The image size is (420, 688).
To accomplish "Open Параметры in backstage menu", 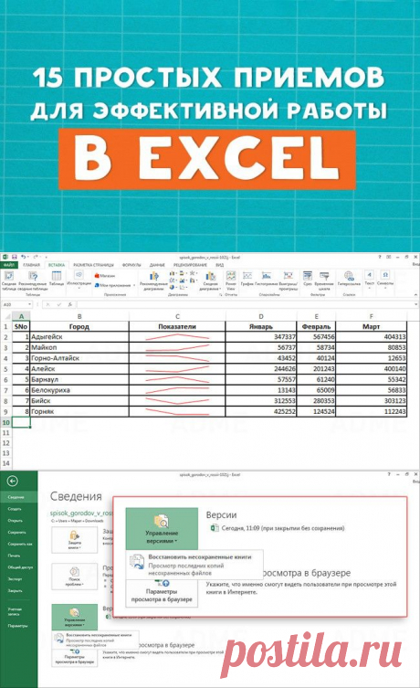I will (x=17, y=626).
